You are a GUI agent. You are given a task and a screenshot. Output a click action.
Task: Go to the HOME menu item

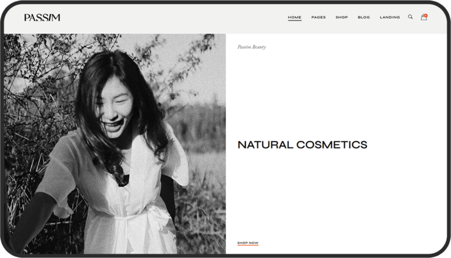pyautogui.click(x=294, y=17)
